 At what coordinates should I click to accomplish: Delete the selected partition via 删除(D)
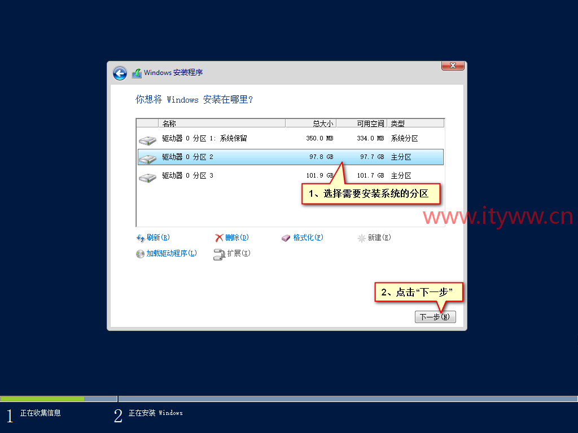click(x=237, y=237)
